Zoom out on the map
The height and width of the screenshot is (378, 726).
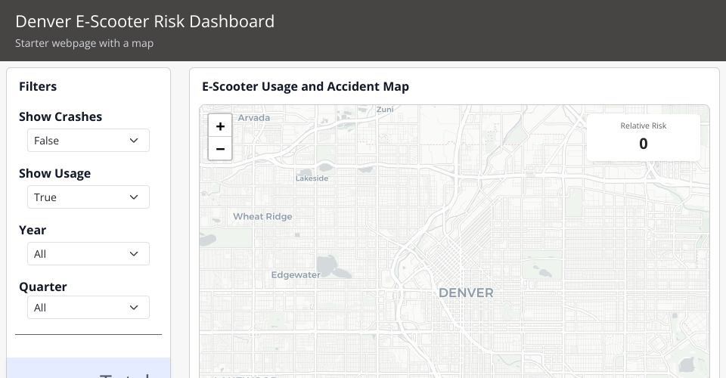click(x=220, y=149)
